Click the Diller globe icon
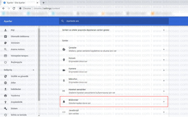This screenshot has width=188, height=117. (x=5, y=83)
